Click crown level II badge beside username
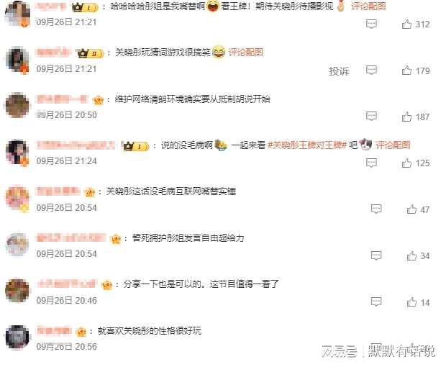 91,53
